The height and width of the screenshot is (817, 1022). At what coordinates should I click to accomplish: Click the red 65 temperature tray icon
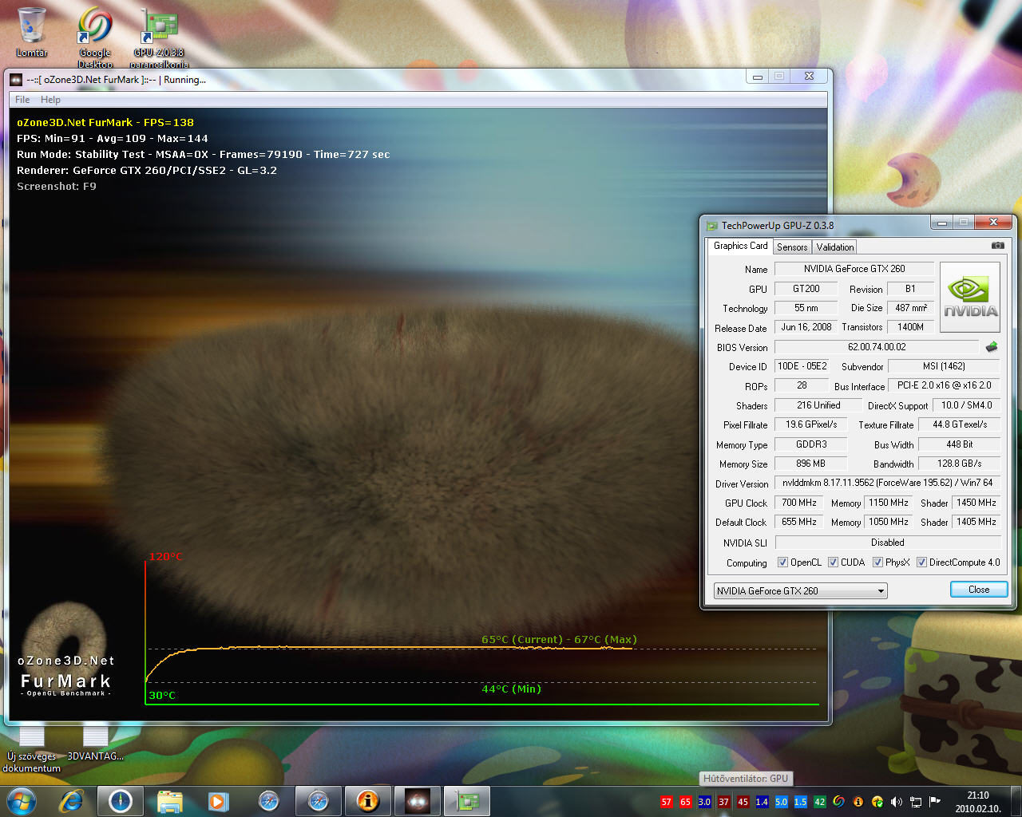pyautogui.click(x=686, y=802)
